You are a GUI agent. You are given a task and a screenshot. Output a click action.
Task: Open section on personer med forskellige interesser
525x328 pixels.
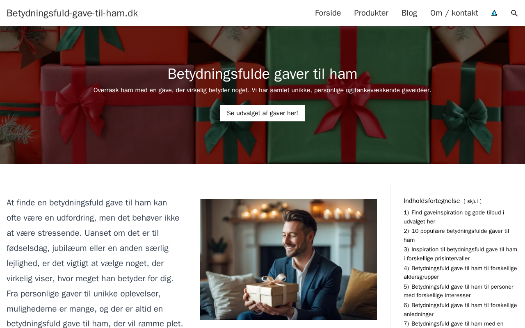coord(459,291)
